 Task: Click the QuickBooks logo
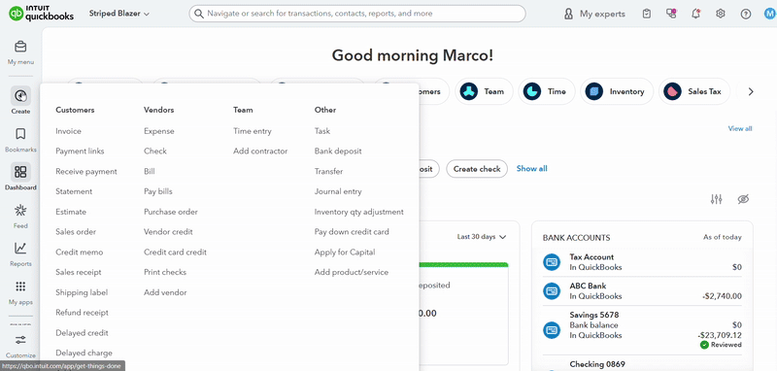(x=41, y=14)
